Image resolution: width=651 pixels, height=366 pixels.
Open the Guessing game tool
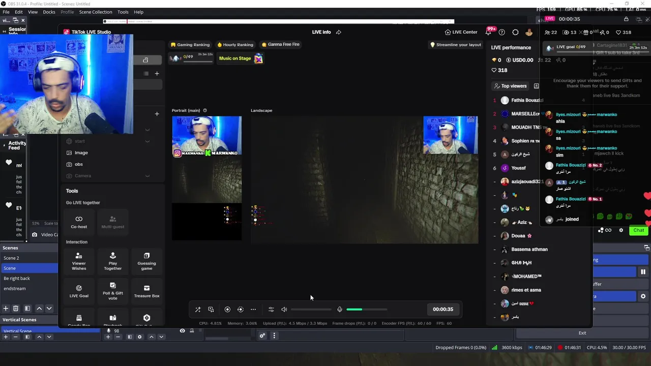click(x=146, y=261)
